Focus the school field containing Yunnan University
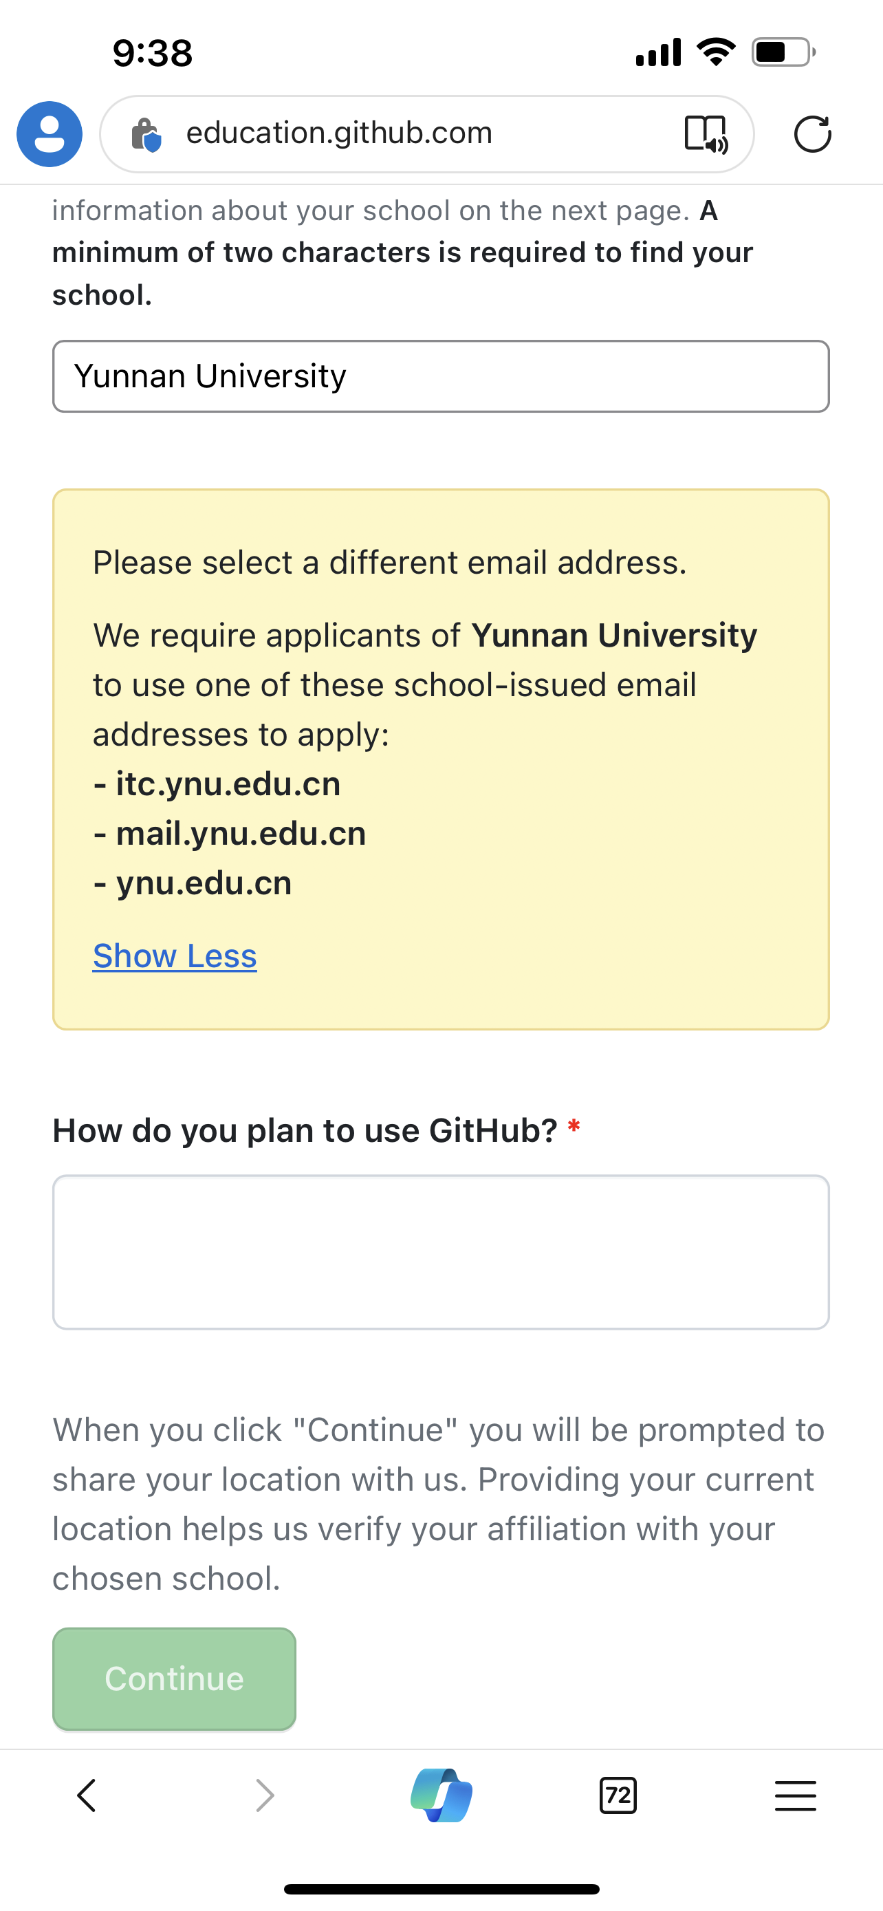883x1911 pixels. tap(441, 376)
